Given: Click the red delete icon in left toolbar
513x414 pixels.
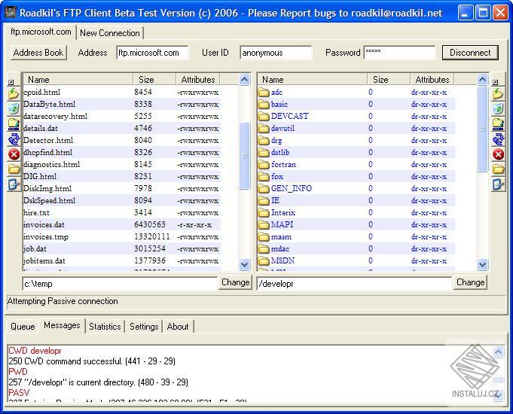Looking at the screenshot, I should click(14, 154).
